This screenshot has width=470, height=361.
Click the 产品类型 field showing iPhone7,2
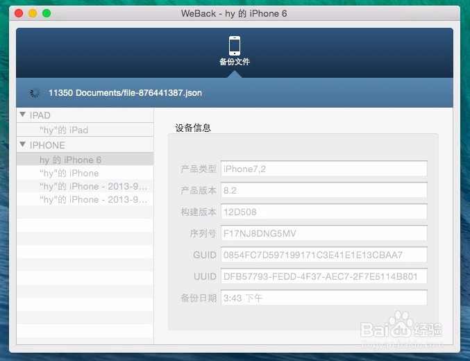324,169
